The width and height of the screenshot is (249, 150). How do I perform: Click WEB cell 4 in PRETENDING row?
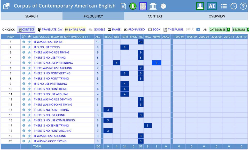[x=116, y=63]
